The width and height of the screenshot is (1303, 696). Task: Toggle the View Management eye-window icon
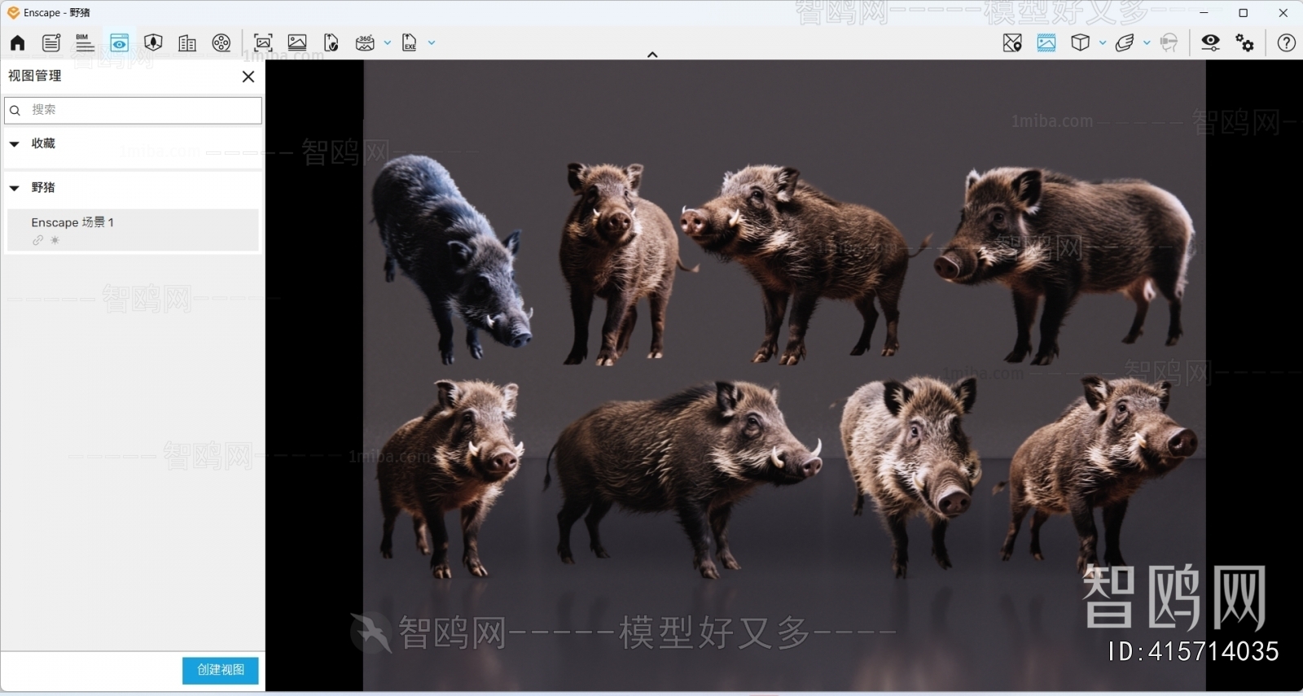119,43
